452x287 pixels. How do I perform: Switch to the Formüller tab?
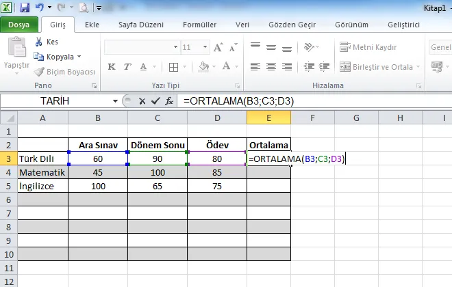[199, 25]
